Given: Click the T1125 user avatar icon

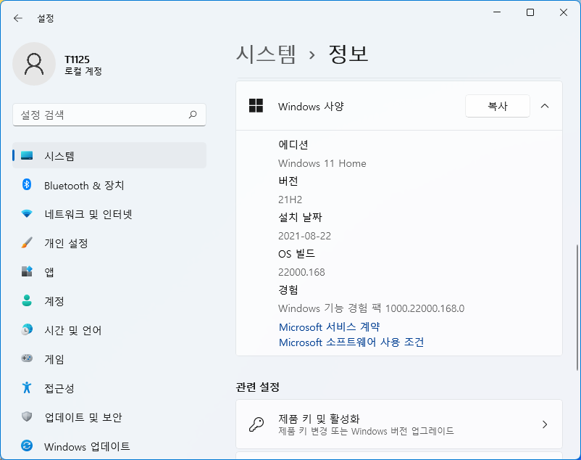Looking at the screenshot, I should click(x=34, y=64).
